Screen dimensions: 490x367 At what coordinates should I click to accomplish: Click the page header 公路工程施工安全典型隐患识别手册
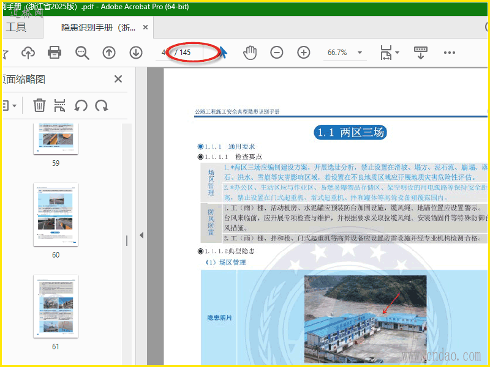point(237,112)
